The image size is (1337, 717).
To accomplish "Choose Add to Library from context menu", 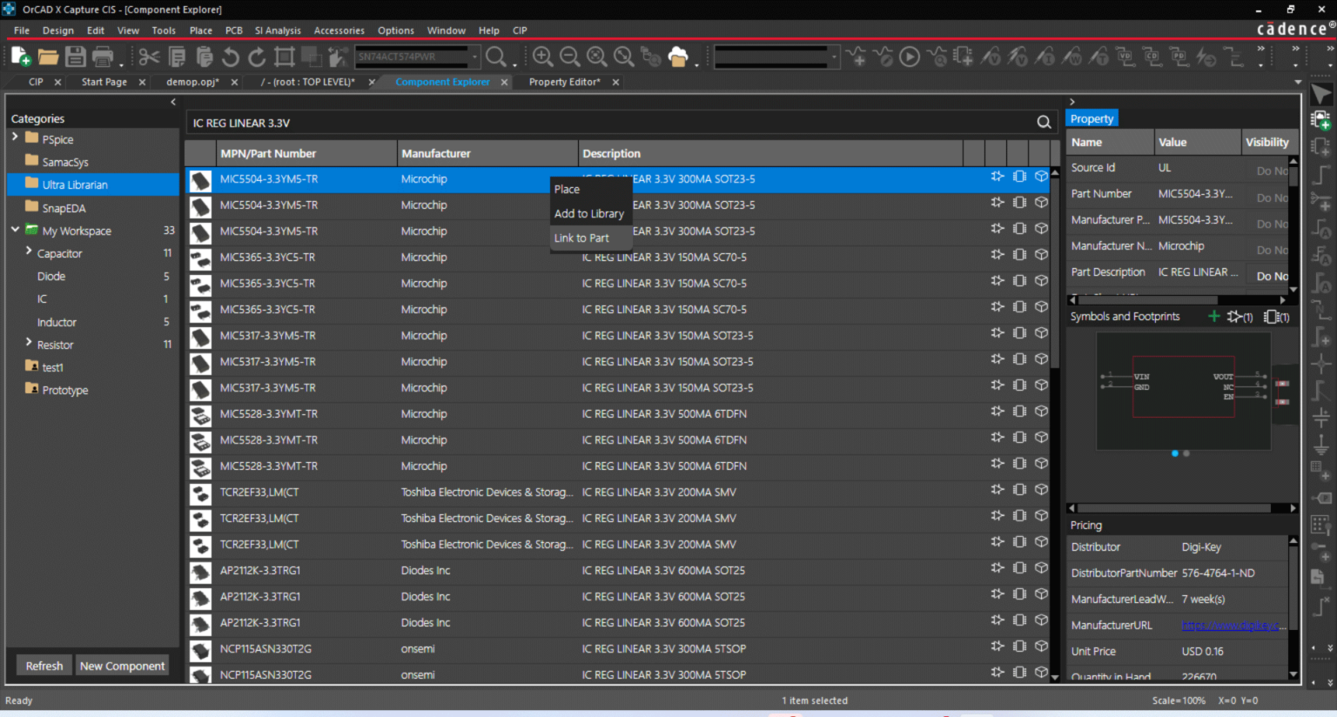I will coord(589,214).
